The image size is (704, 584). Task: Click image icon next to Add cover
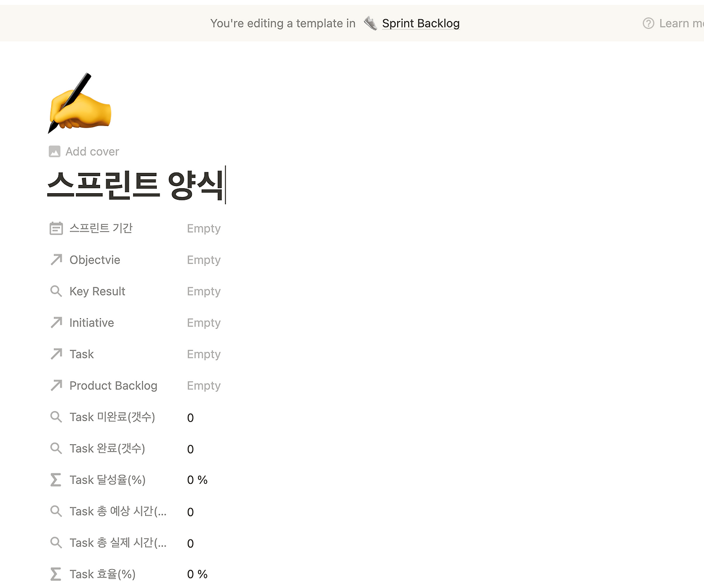click(54, 151)
